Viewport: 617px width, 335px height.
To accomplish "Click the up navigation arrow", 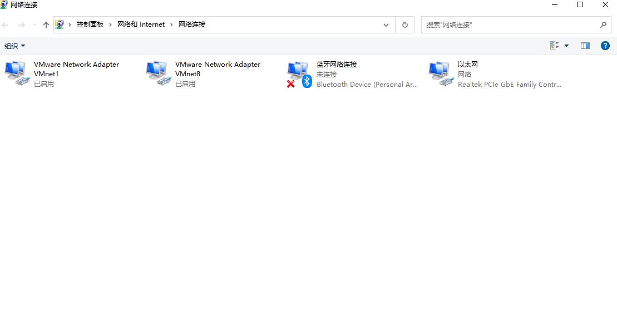I will [46, 24].
